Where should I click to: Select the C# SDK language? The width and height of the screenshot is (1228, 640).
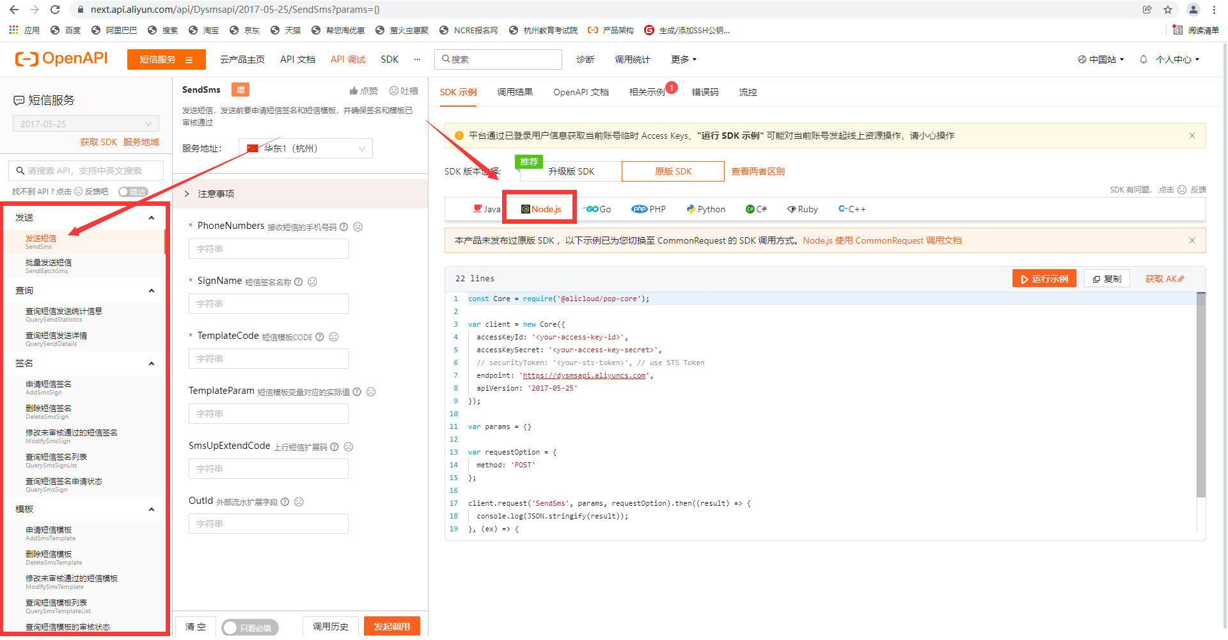(756, 209)
